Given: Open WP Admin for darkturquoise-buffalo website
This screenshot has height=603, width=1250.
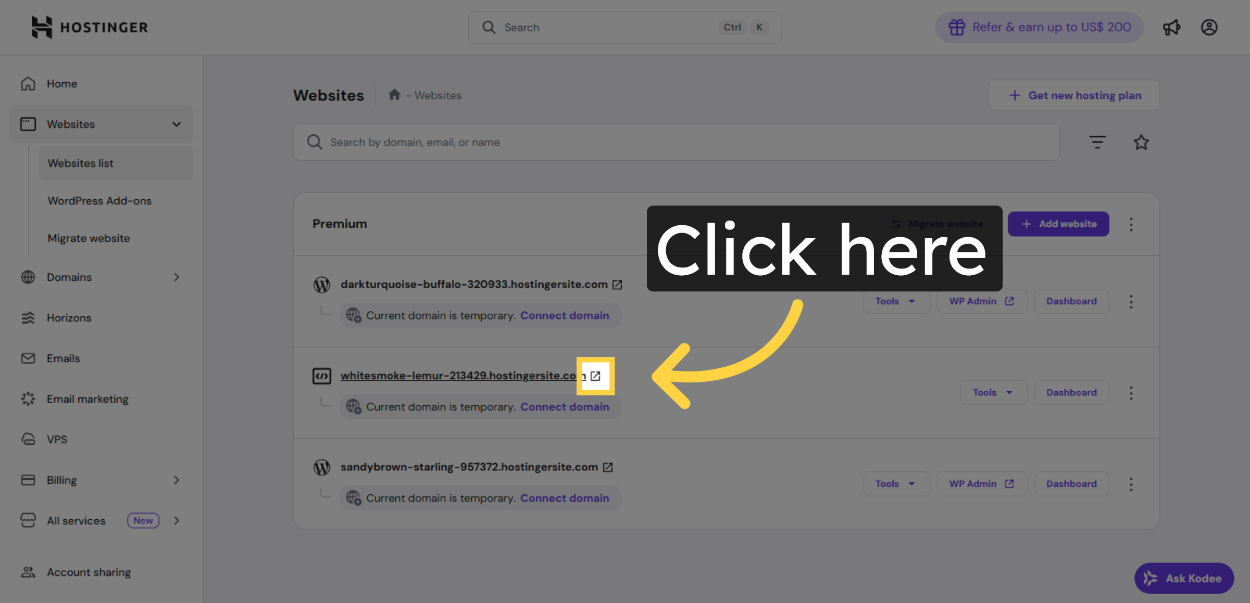Looking at the screenshot, I should [x=981, y=301].
